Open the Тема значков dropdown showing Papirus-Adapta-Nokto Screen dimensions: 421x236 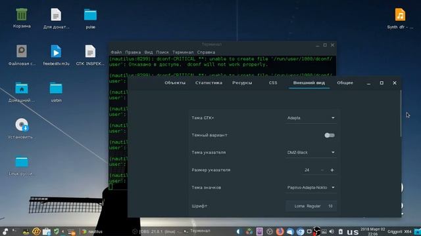(311, 187)
